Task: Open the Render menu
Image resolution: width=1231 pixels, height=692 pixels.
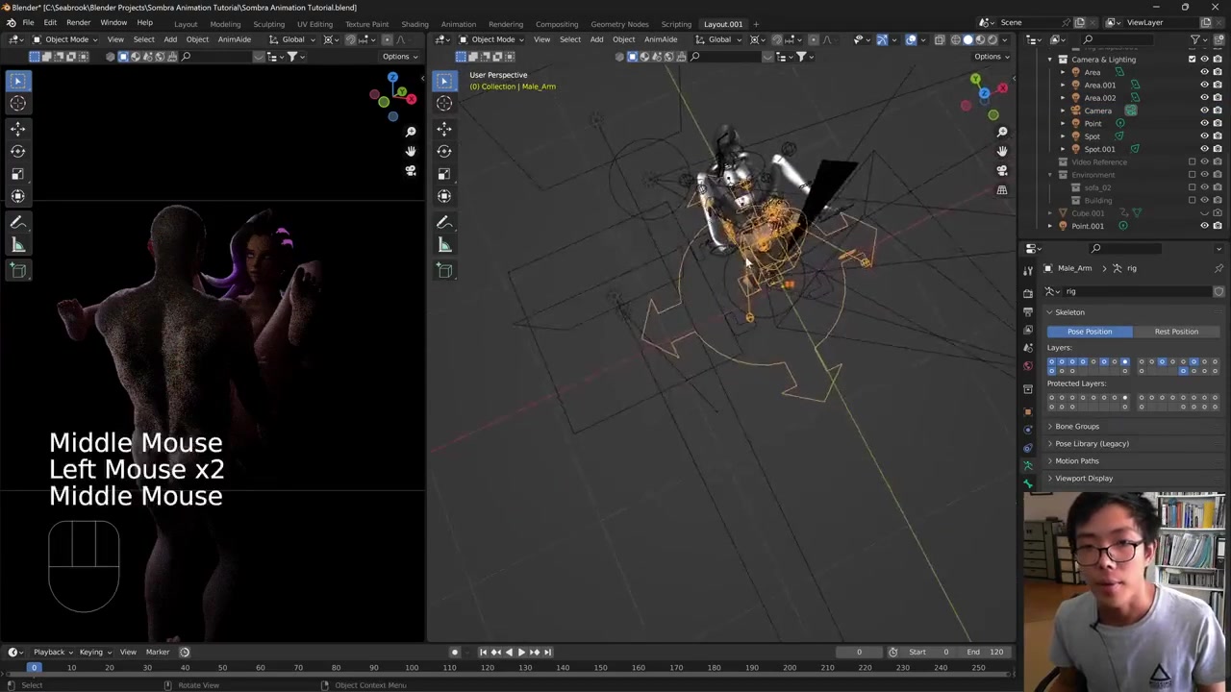Action: pos(78,23)
